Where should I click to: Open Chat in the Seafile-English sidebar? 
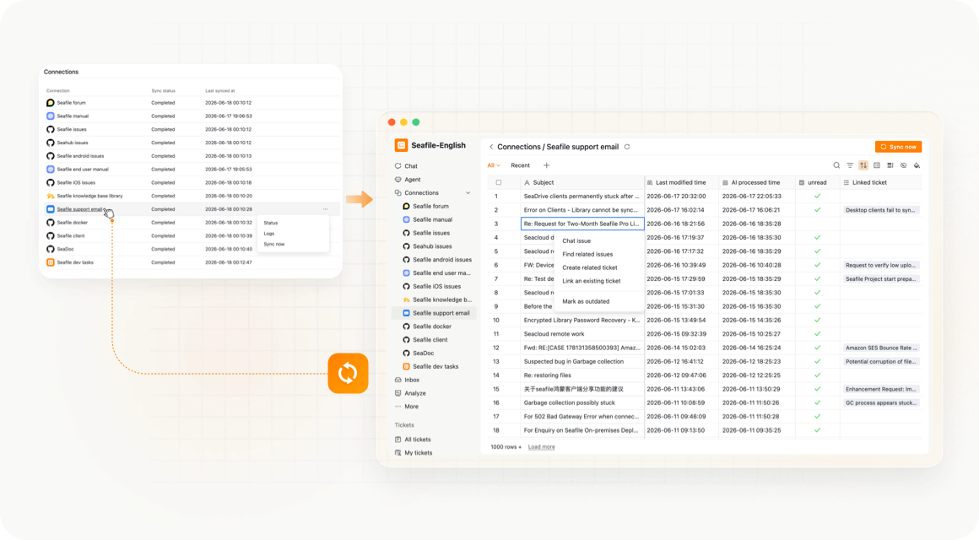pyautogui.click(x=411, y=166)
